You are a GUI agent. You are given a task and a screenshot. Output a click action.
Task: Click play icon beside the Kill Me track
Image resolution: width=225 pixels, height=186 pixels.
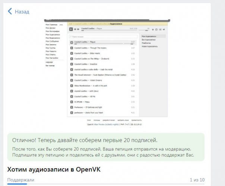tap(72, 97)
